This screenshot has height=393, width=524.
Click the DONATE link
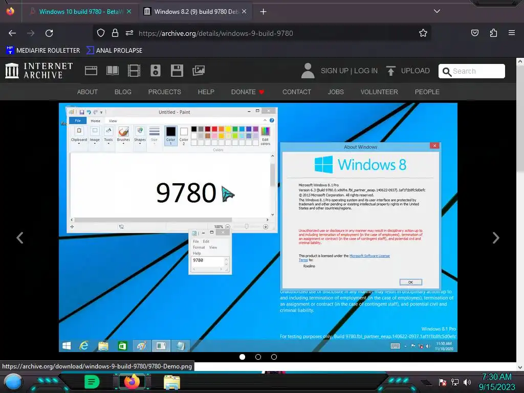248,92
